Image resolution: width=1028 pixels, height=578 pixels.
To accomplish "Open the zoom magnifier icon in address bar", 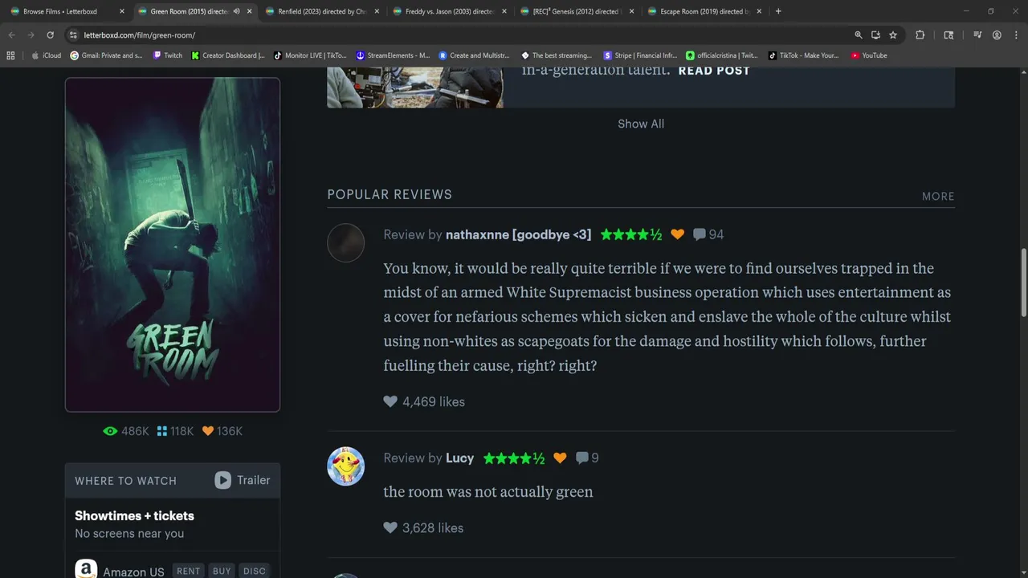I will [859, 35].
